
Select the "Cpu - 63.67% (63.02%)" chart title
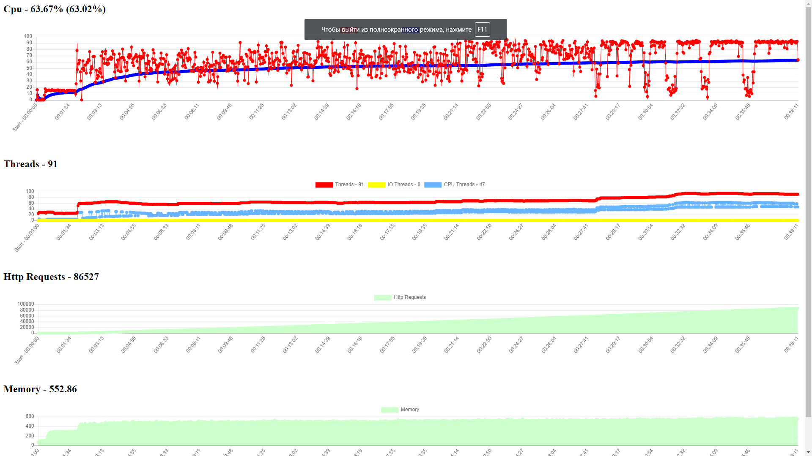click(x=54, y=9)
